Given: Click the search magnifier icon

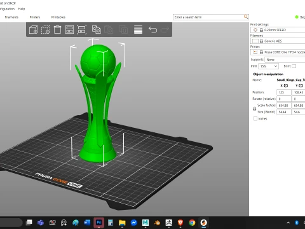Looking at the screenshot, I should (x=246, y=17).
